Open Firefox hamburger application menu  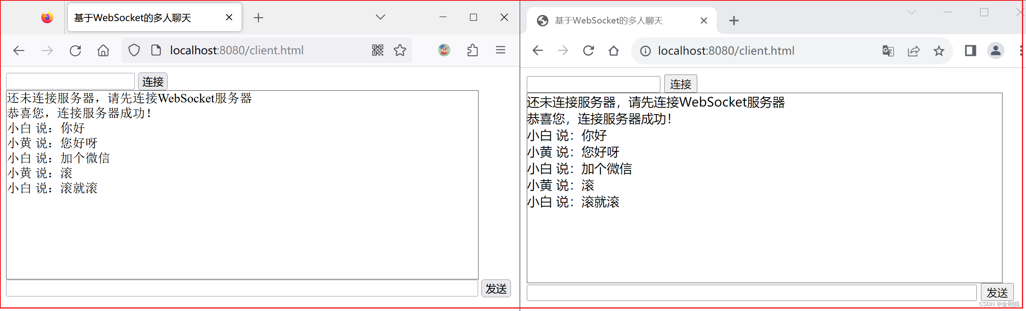pos(500,50)
